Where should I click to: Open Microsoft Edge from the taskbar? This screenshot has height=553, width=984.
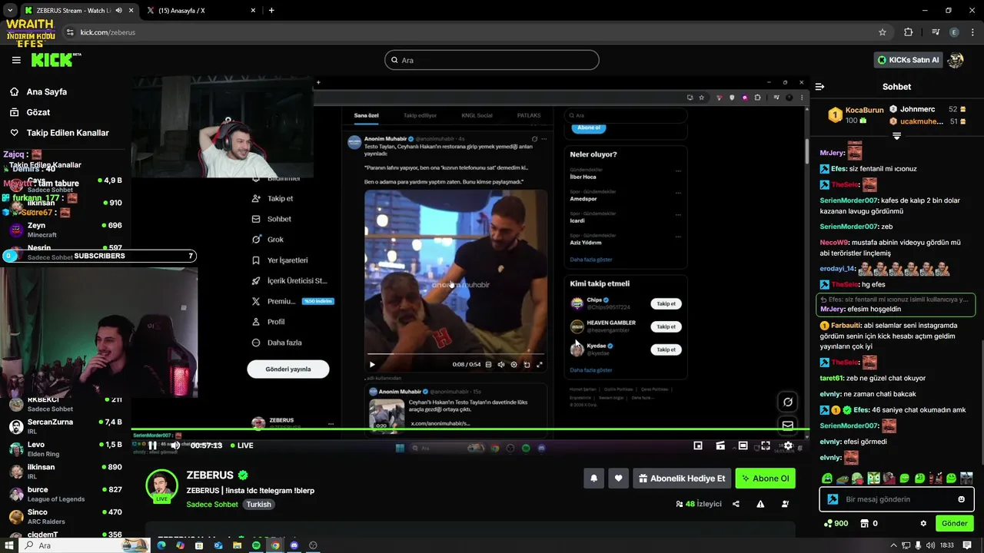161,545
